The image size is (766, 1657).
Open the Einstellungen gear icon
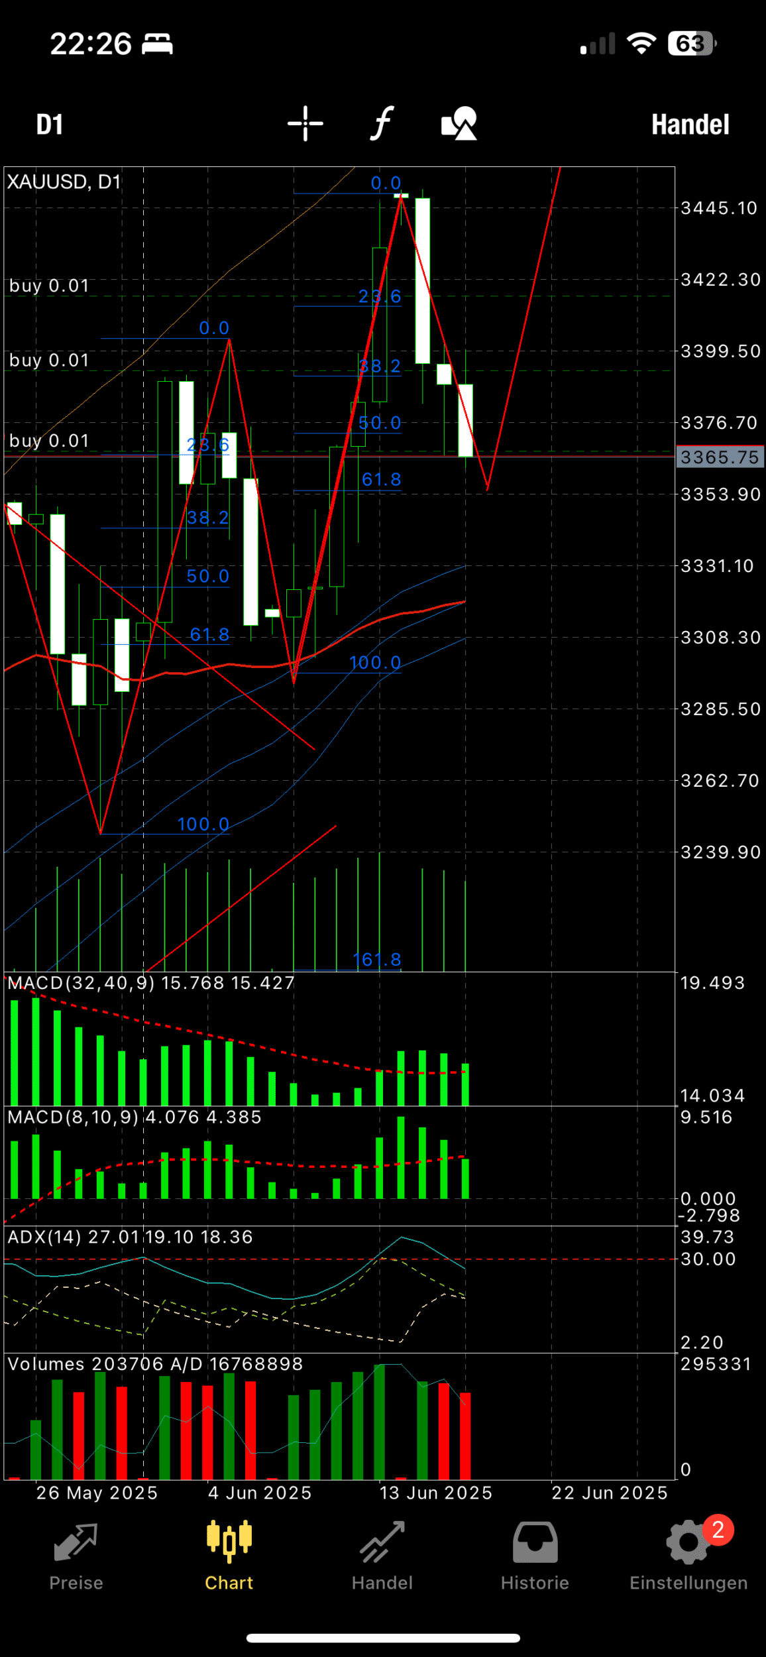(x=688, y=1542)
